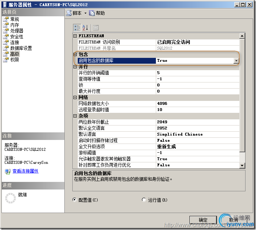Click the 取消 button
This screenshot has height=230, width=256.
[x=234, y=220]
